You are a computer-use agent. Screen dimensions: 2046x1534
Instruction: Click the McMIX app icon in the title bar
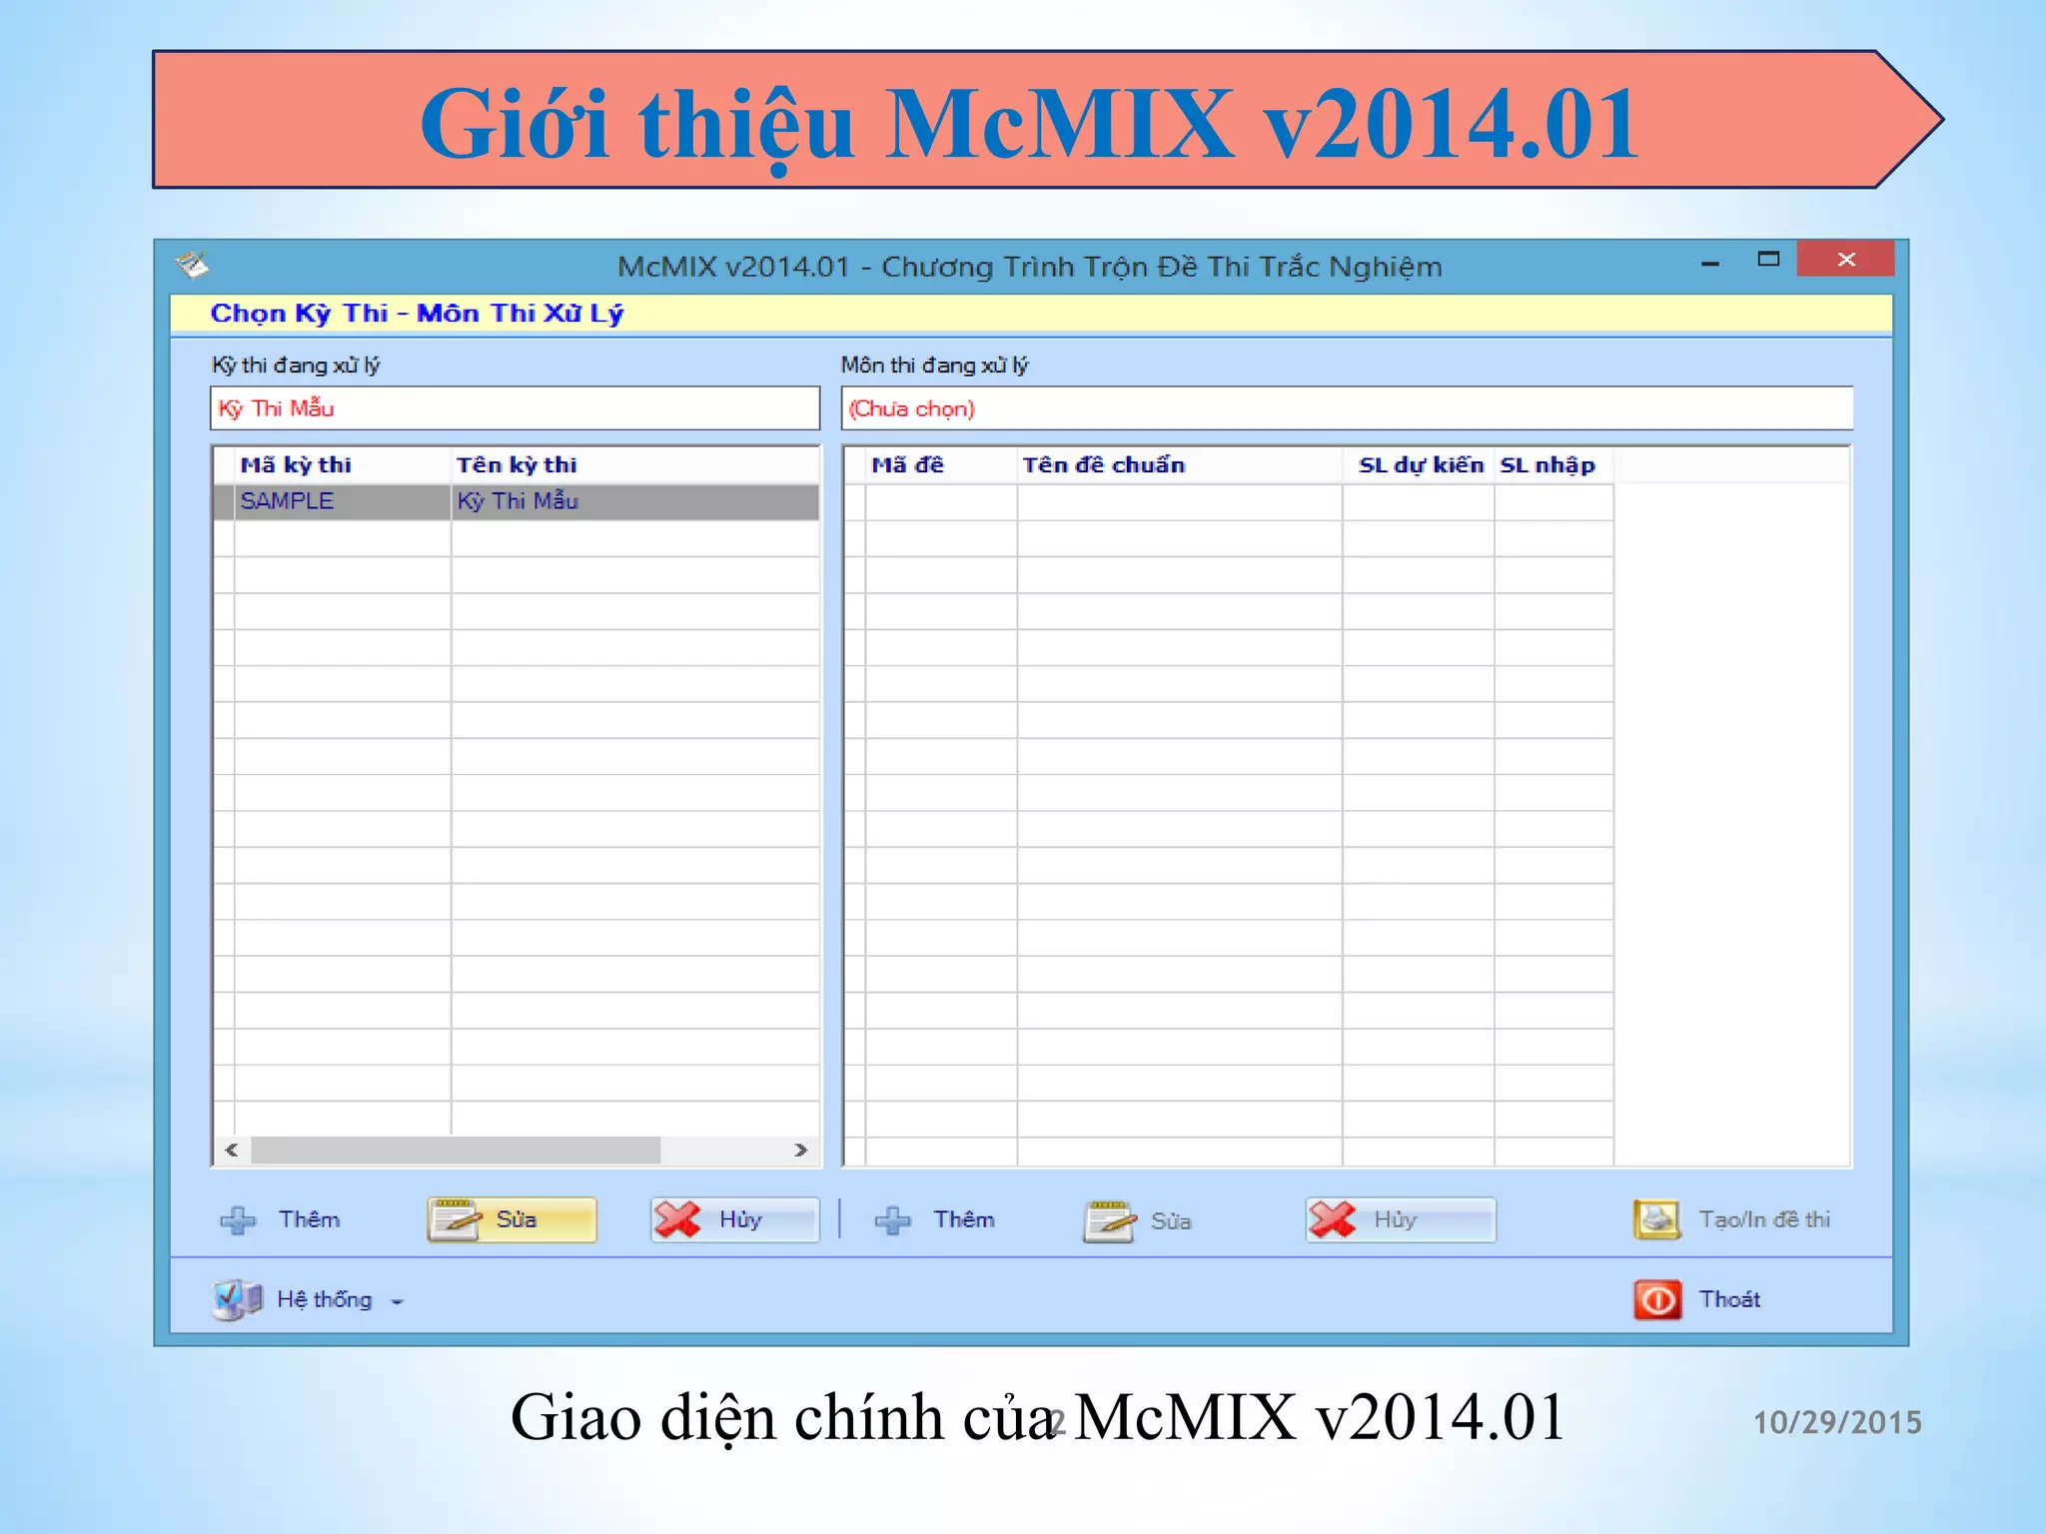192,265
